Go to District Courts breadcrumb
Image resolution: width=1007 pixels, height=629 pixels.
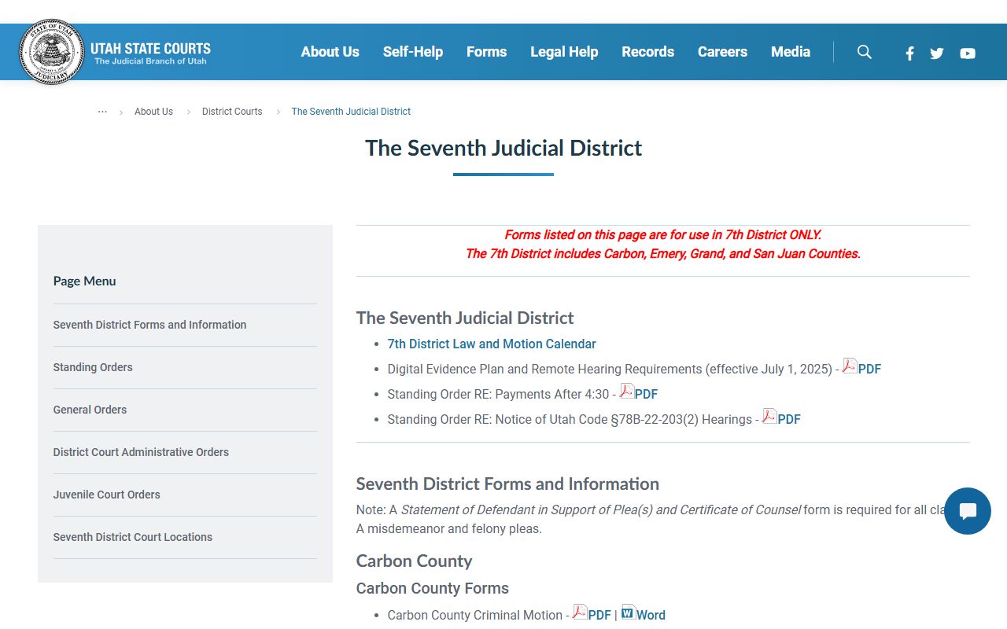pos(232,112)
